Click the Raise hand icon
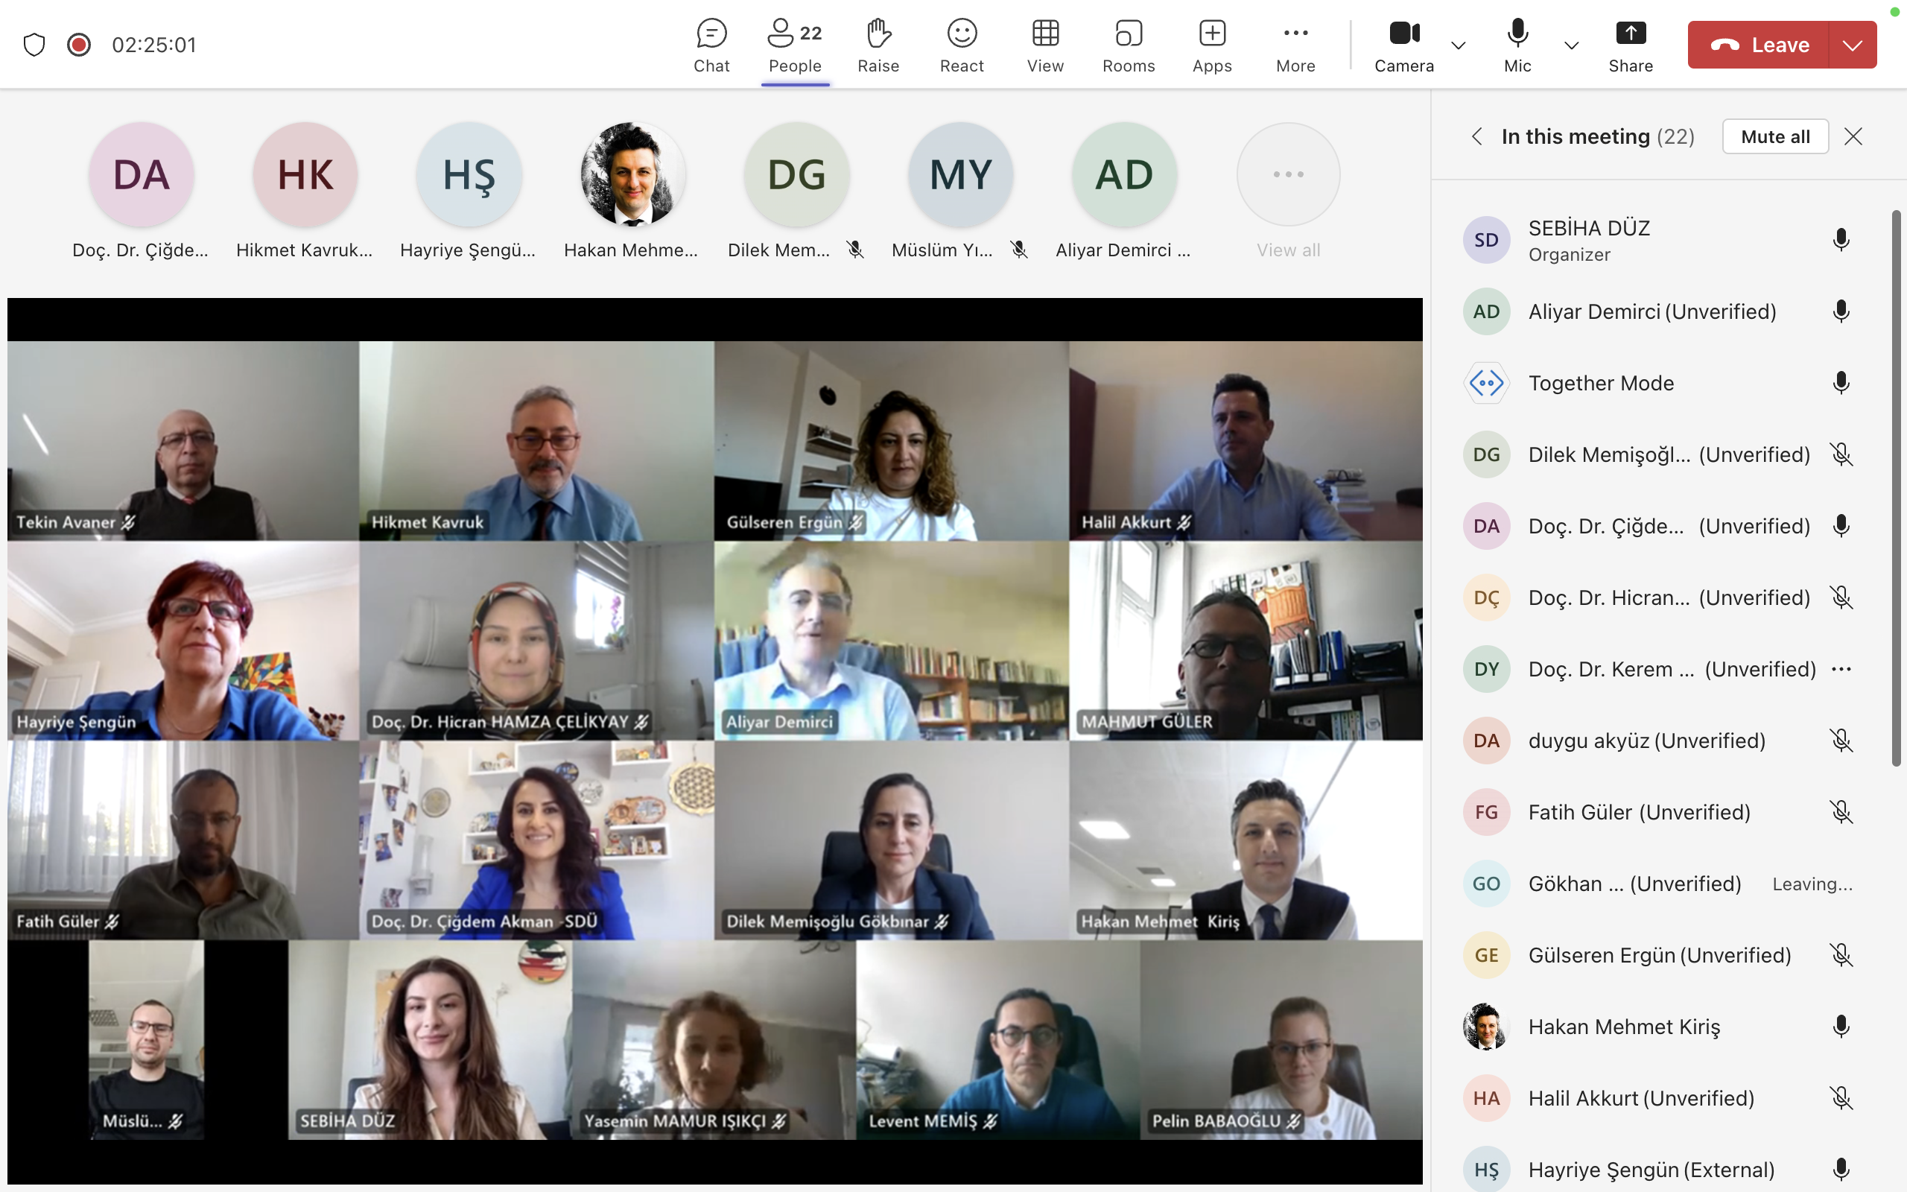The width and height of the screenshot is (1907, 1192). (x=878, y=45)
